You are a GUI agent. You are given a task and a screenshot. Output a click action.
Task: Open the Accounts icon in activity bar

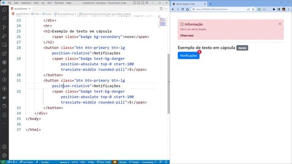point(4,147)
